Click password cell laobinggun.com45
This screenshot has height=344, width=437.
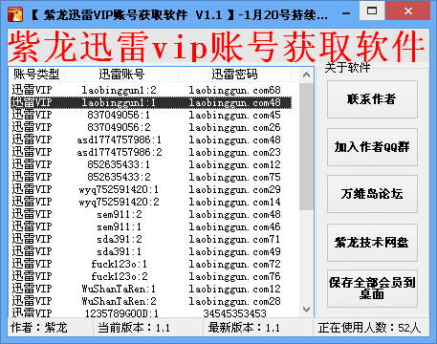coord(234,115)
